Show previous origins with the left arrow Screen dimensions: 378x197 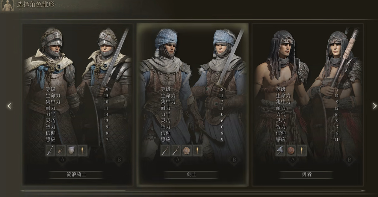(x=9, y=106)
